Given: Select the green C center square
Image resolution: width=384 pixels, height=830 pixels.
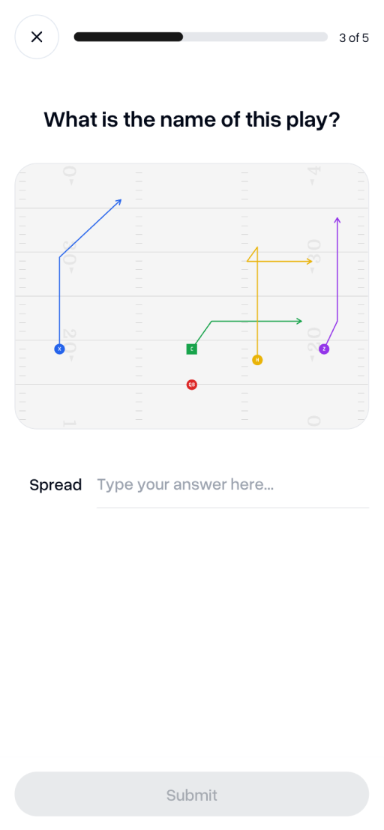Looking at the screenshot, I should (192, 349).
